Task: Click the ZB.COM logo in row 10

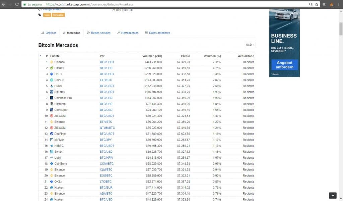Action: click(x=52, y=116)
